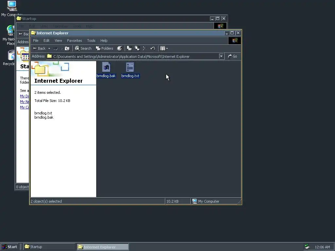Viewport: 335px width, 251px height.
Task: Click the Windows logo throbber in Internet Explorer window
Action: 235,41
